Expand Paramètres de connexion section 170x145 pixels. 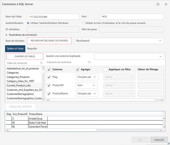(7, 35)
